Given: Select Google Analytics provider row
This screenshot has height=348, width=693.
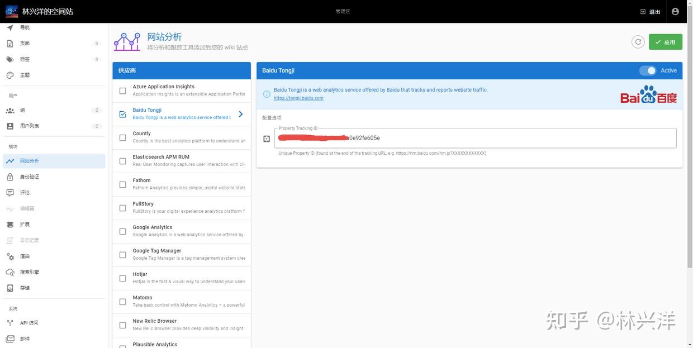Looking at the screenshot, I should pyautogui.click(x=182, y=231).
